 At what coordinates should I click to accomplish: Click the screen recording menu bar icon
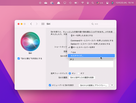pos(40,3)
